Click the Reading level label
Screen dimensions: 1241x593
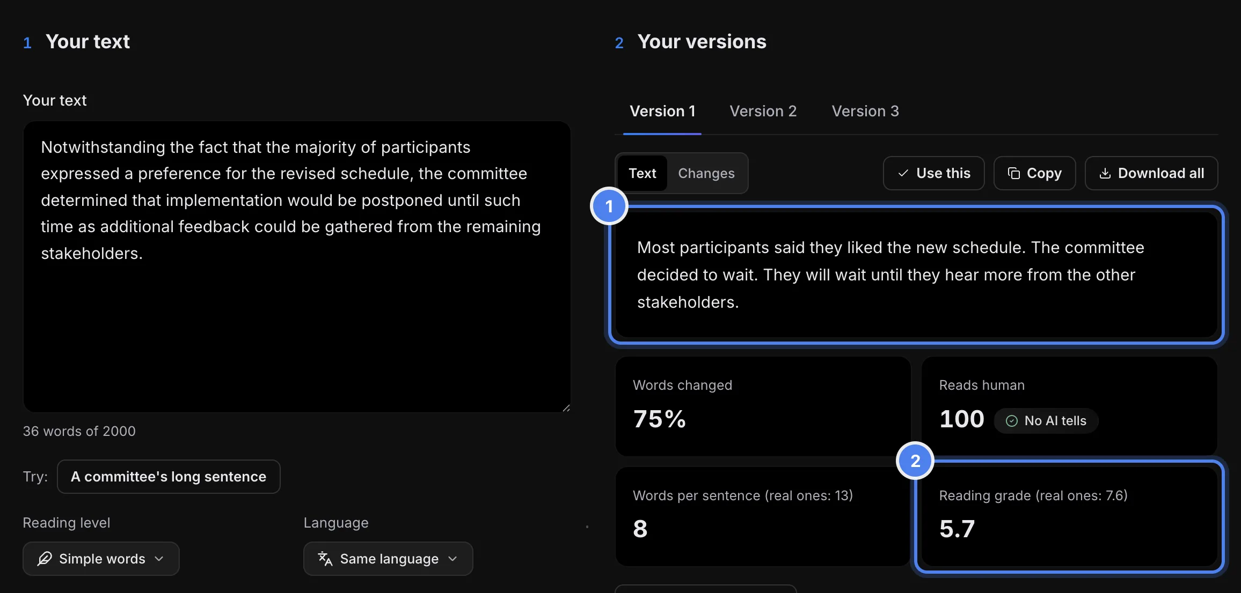coord(67,523)
